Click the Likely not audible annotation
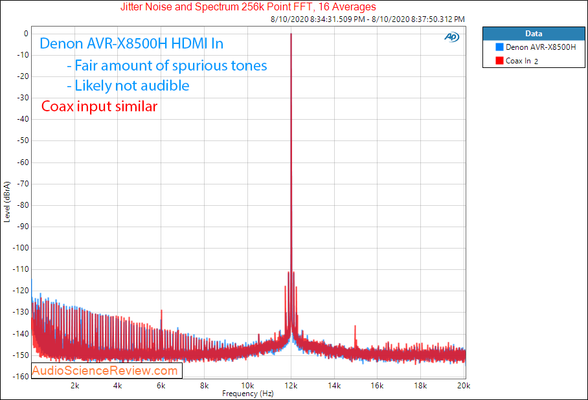This screenshot has height=400, width=588. [128, 86]
